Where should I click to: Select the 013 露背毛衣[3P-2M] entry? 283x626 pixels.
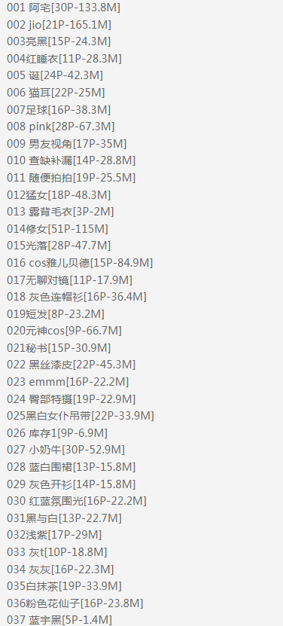coord(60,211)
